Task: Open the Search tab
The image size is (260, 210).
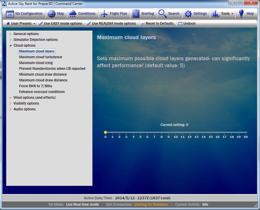Action: click(x=174, y=14)
